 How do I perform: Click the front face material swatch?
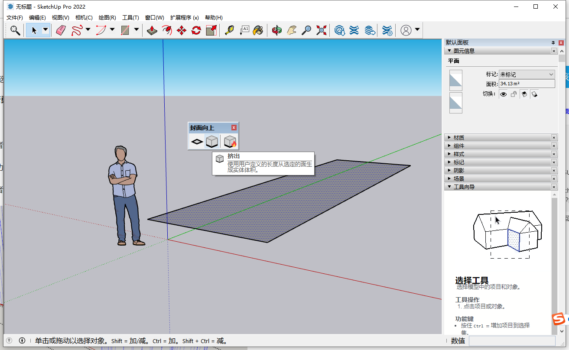[455, 80]
